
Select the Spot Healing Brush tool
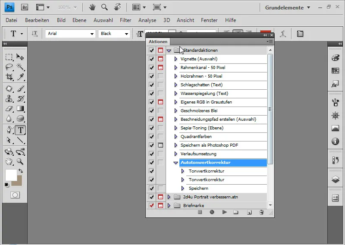(x=9, y=88)
